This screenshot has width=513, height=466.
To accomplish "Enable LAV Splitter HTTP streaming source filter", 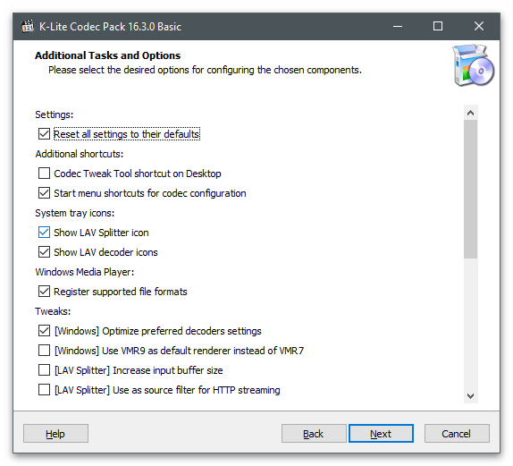I will (44, 390).
